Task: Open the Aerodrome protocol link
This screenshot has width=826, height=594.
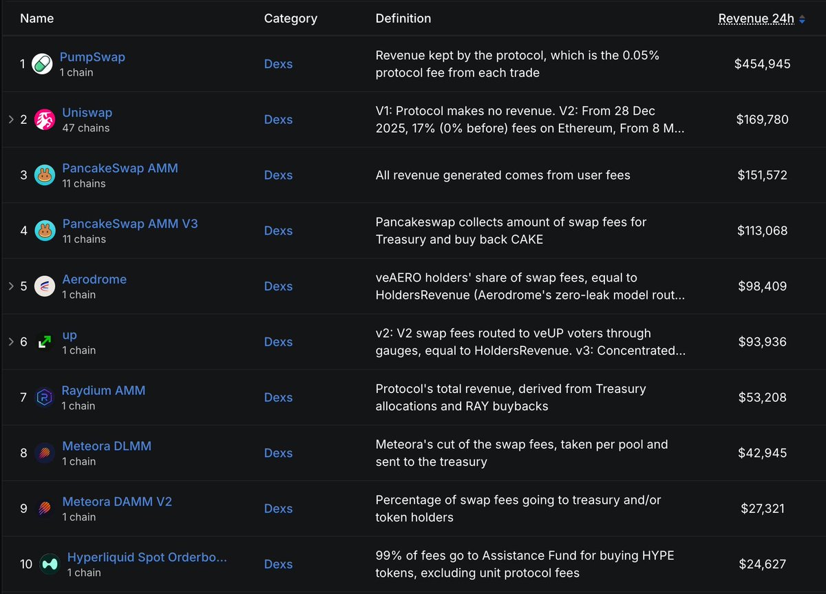Action: 94,279
